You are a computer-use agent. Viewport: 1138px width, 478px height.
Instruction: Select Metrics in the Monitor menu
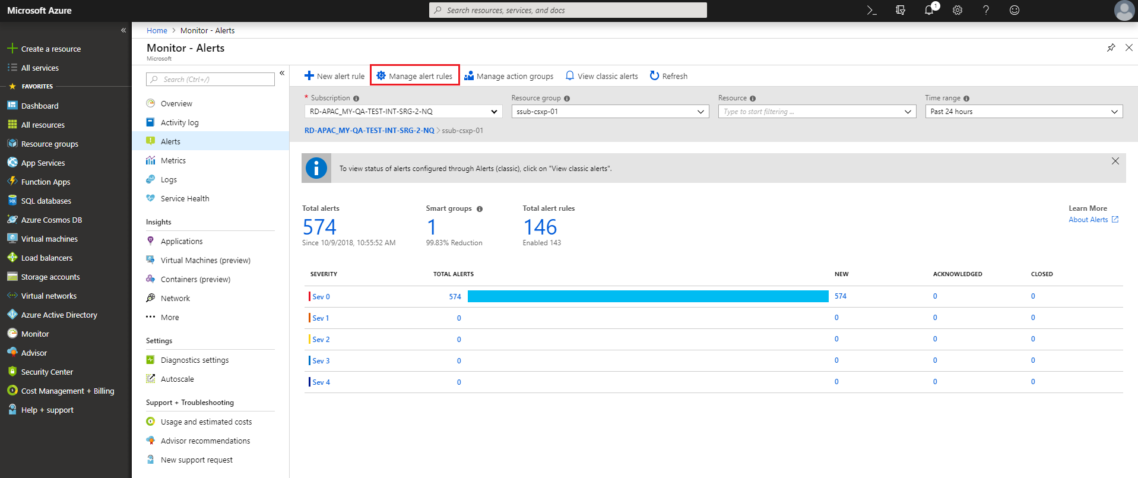[173, 160]
